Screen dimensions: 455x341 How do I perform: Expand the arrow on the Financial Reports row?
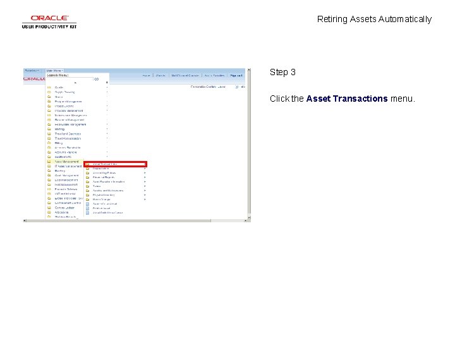[145, 177]
